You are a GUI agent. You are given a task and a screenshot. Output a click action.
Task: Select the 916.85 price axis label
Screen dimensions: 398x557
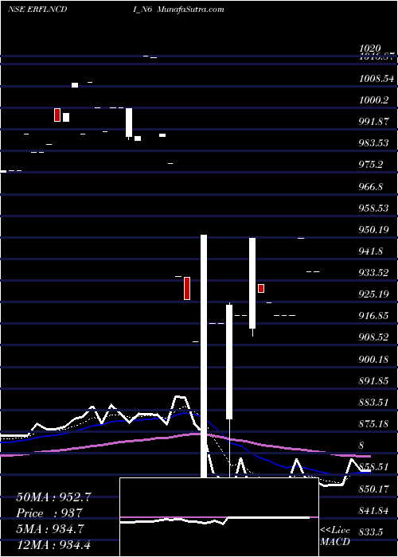tap(373, 316)
